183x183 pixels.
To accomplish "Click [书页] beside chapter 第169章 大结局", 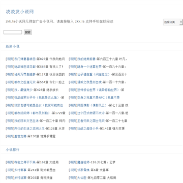I will [10, 162].
